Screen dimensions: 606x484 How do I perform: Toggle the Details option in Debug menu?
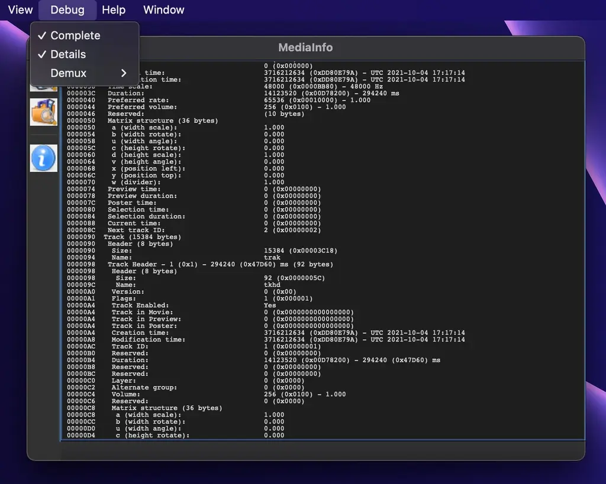(84, 54)
